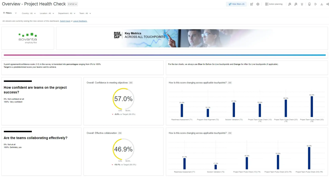
Task: Open the Country: All filter dropdown
Action: coord(29,13)
